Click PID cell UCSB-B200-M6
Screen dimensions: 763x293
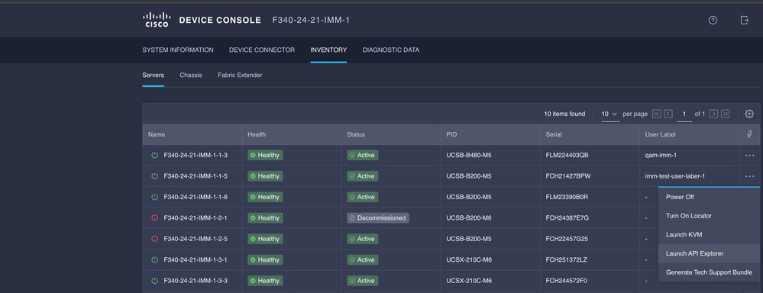point(469,218)
